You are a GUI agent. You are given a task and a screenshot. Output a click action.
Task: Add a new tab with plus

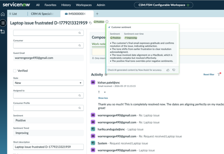click(x=97, y=14)
